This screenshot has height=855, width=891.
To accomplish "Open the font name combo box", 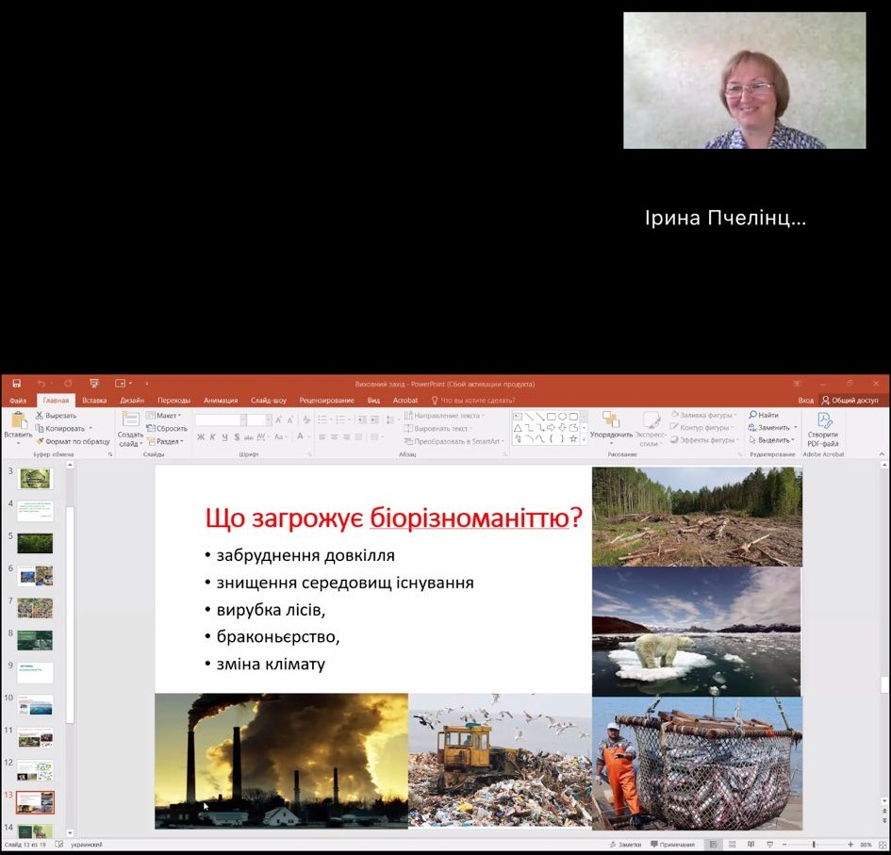I will pyautogui.click(x=221, y=420).
